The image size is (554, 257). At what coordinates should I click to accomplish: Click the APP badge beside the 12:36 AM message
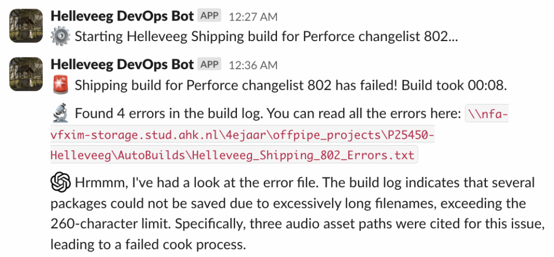pyautogui.click(x=209, y=64)
